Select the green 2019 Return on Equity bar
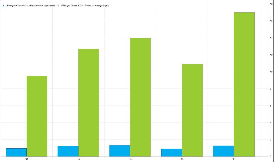The width and height of the screenshot is (274, 162). click(x=140, y=97)
